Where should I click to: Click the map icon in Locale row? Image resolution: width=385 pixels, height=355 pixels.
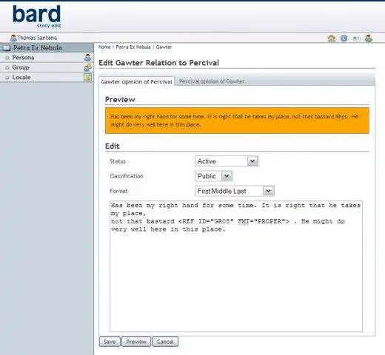[x=87, y=77]
